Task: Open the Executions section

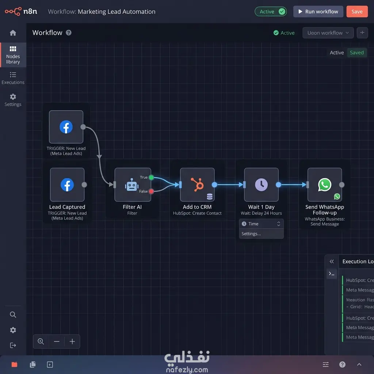Action: (x=13, y=78)
